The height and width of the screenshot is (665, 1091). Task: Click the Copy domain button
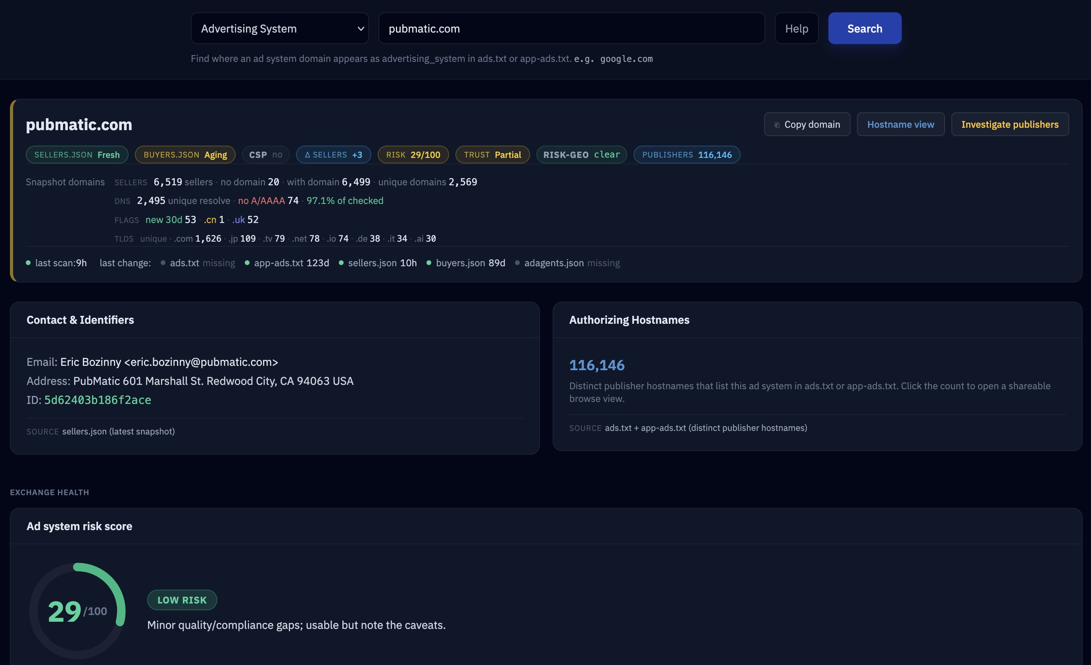tap(807, 125)
